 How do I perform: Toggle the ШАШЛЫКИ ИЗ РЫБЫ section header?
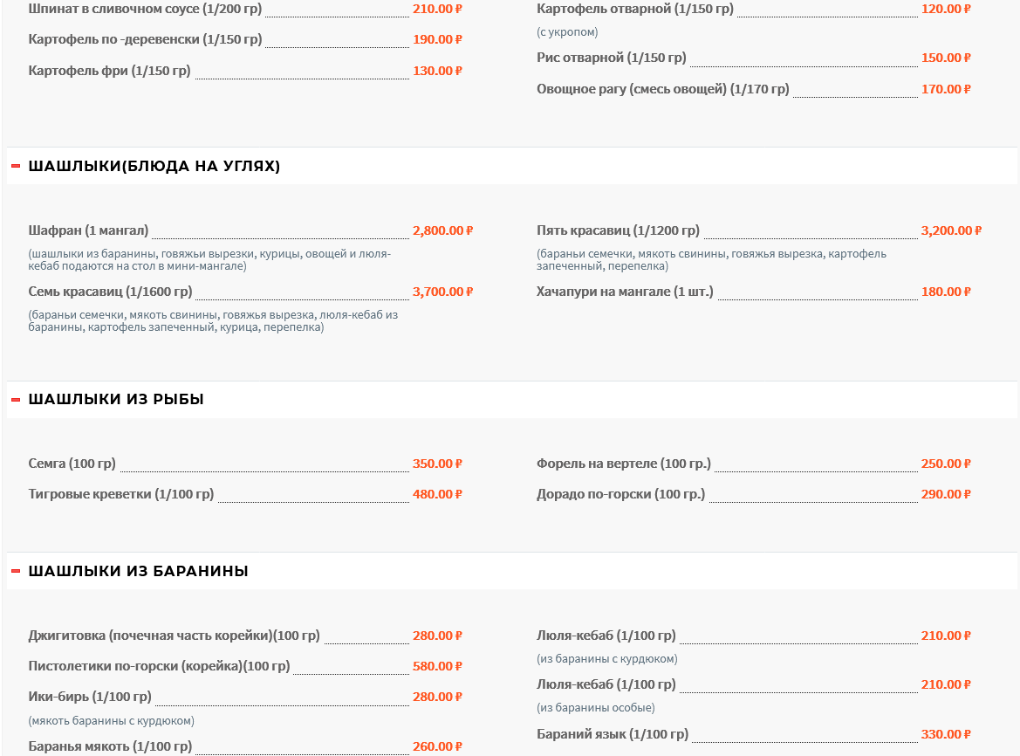click(116, 400)
